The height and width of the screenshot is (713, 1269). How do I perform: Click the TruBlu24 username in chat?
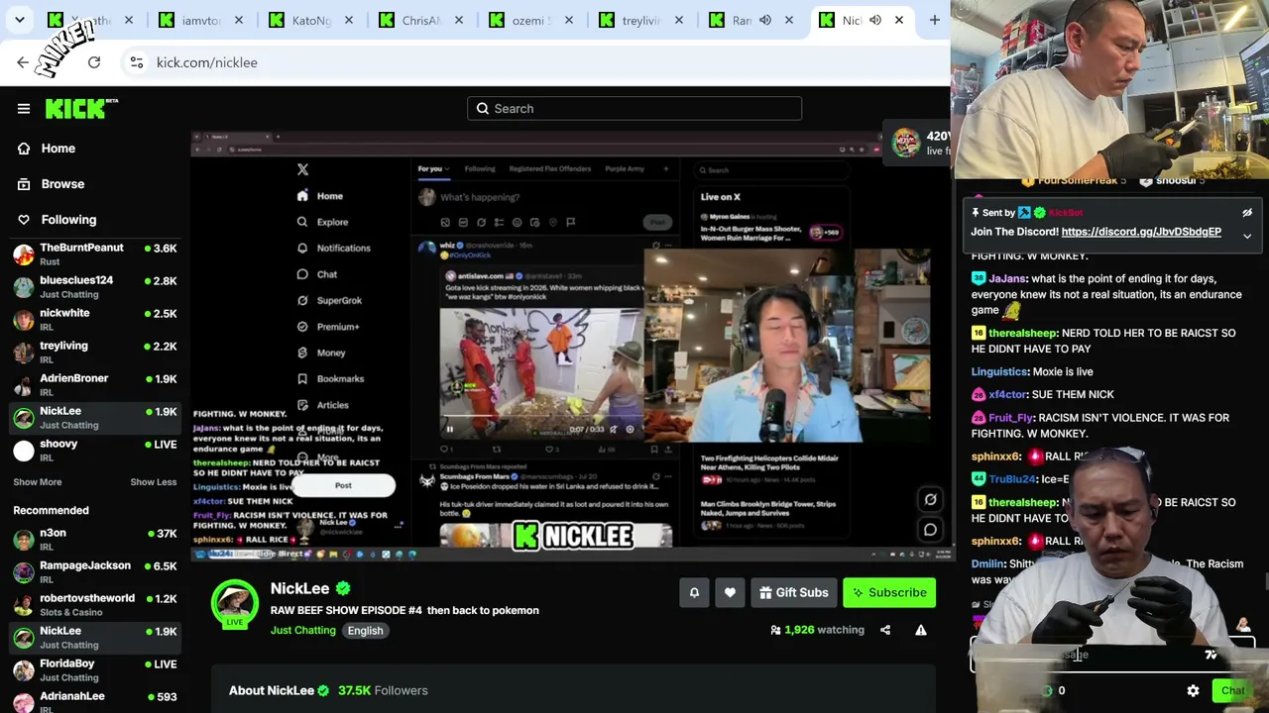1012,479
